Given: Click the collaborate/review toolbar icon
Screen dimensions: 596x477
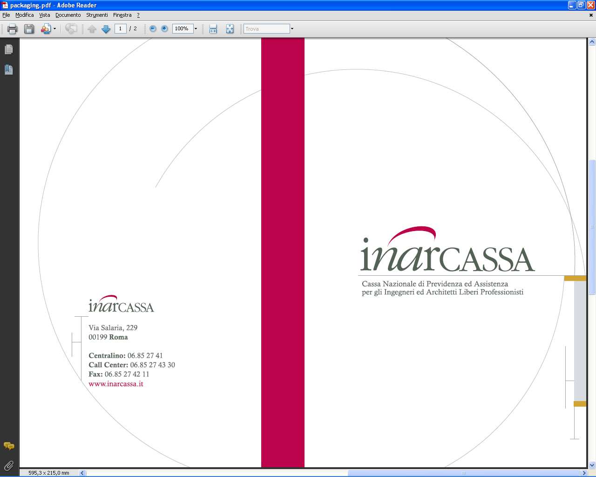Looking at the screenshot, I should pyautogui.click(x=71, y=29).
